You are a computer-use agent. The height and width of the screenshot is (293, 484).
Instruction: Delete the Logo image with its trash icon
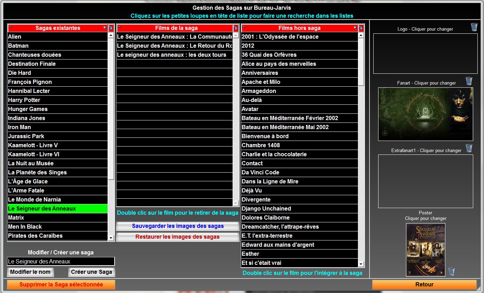474,27
